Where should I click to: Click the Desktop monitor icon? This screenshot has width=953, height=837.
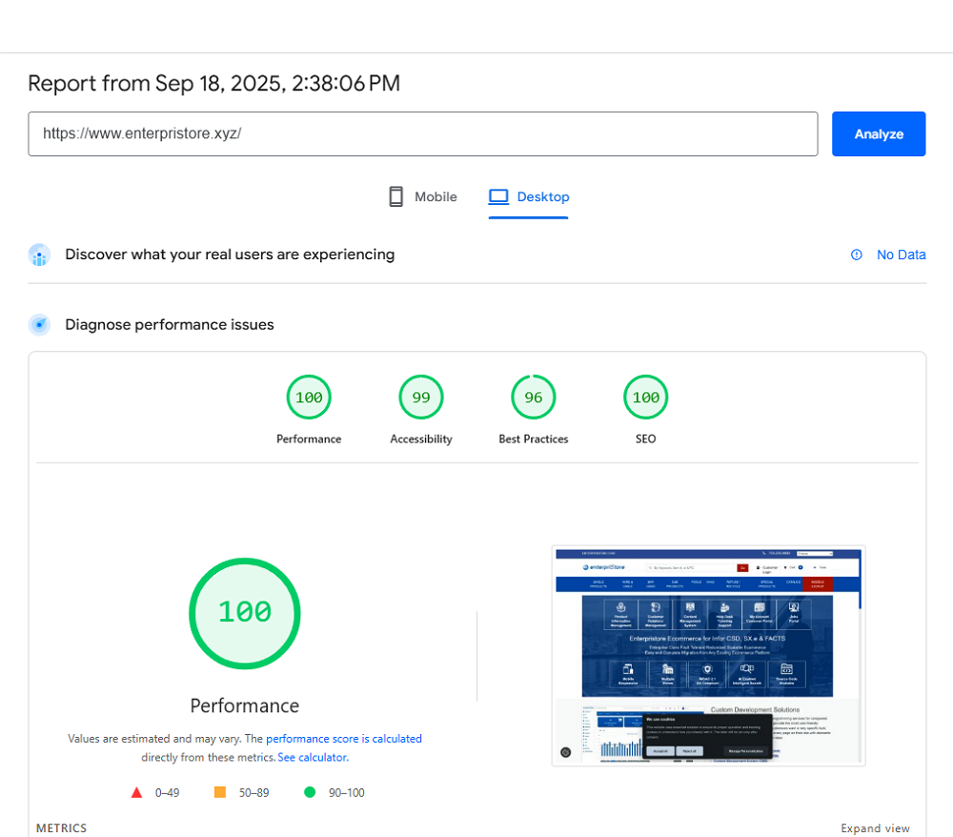498,197
